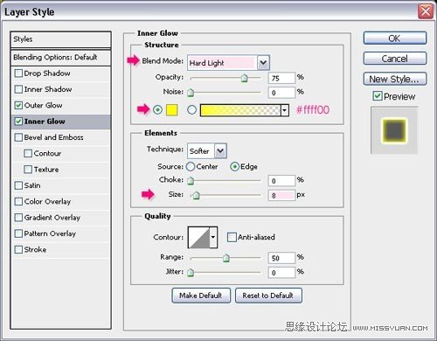Enable the Pattern Overlay checkbox
The width and height of the screenshot is (437, 341).
point(18,233)
